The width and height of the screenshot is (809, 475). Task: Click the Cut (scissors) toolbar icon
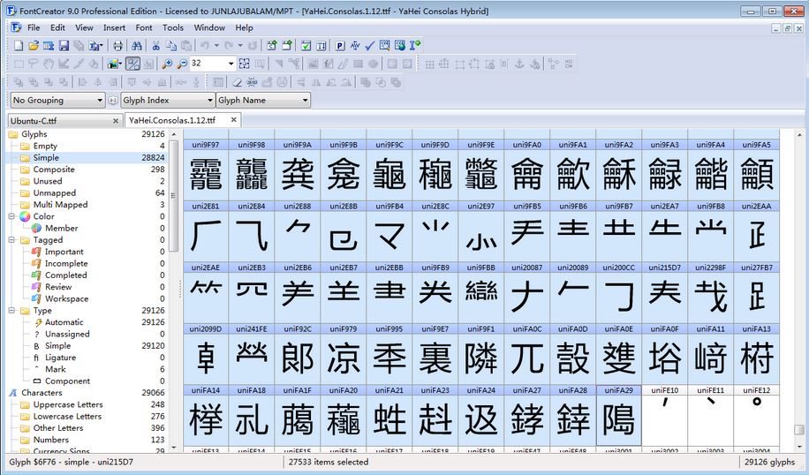[155, 45]
